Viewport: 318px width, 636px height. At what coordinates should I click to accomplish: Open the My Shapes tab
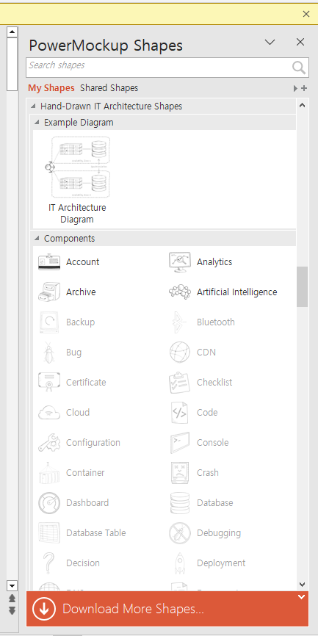coord(51,87)
